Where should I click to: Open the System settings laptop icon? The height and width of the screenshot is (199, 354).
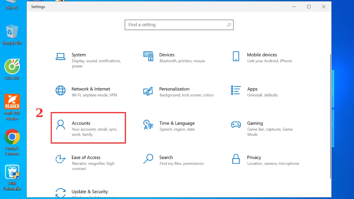coord(60,56)
